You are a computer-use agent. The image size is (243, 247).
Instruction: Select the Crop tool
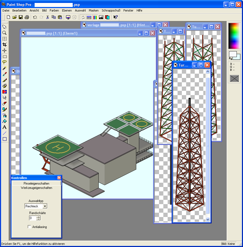pyautogui.click(x=5, y=44)
